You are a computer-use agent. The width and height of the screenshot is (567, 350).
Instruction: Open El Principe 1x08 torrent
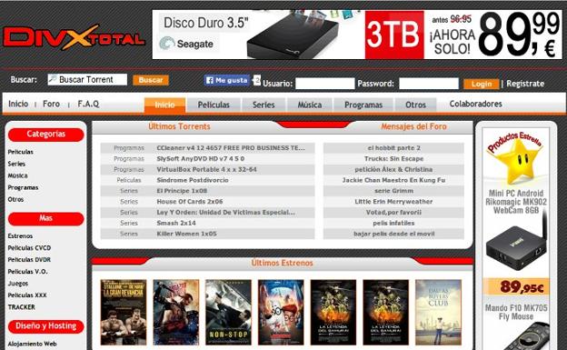[182, 191]
